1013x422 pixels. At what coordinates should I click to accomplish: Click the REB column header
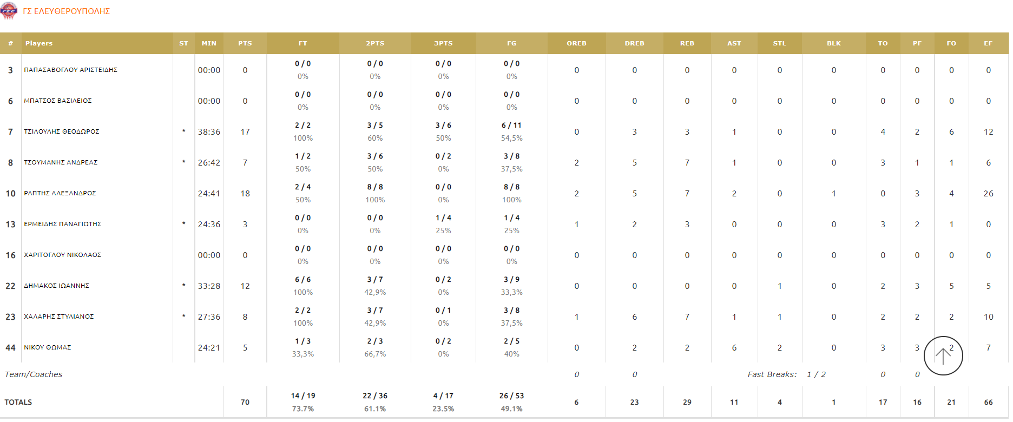point(687,43)
